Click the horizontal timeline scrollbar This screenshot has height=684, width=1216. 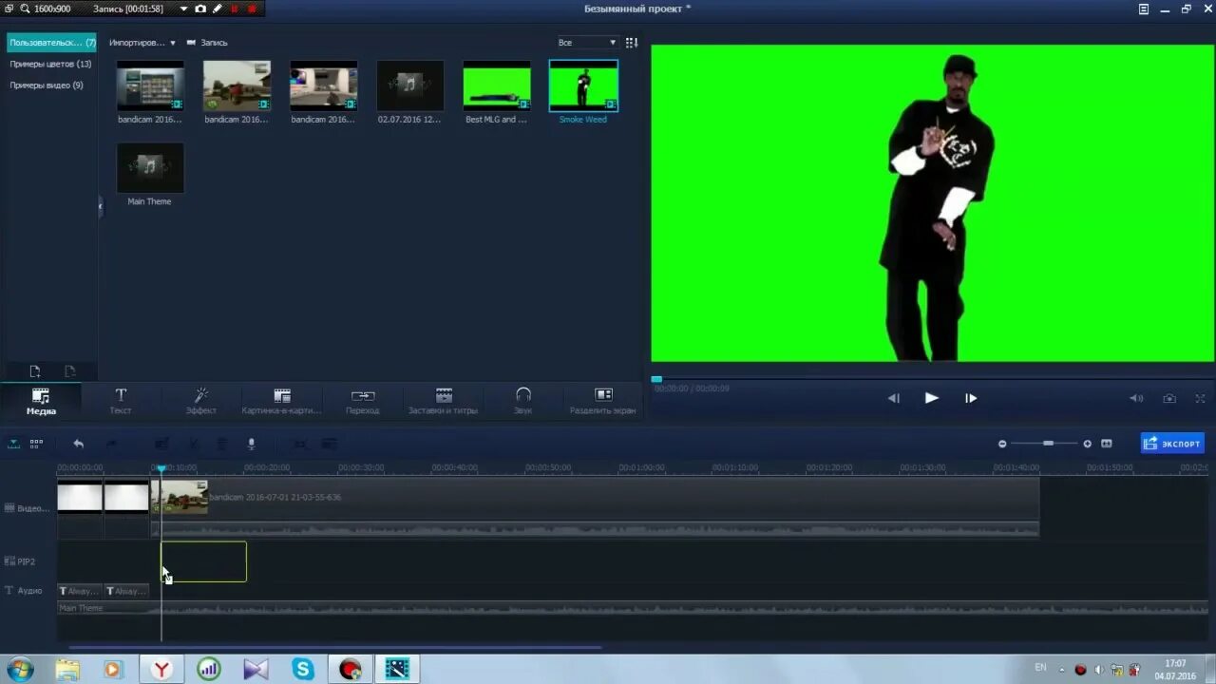click(x=334, y=648)
